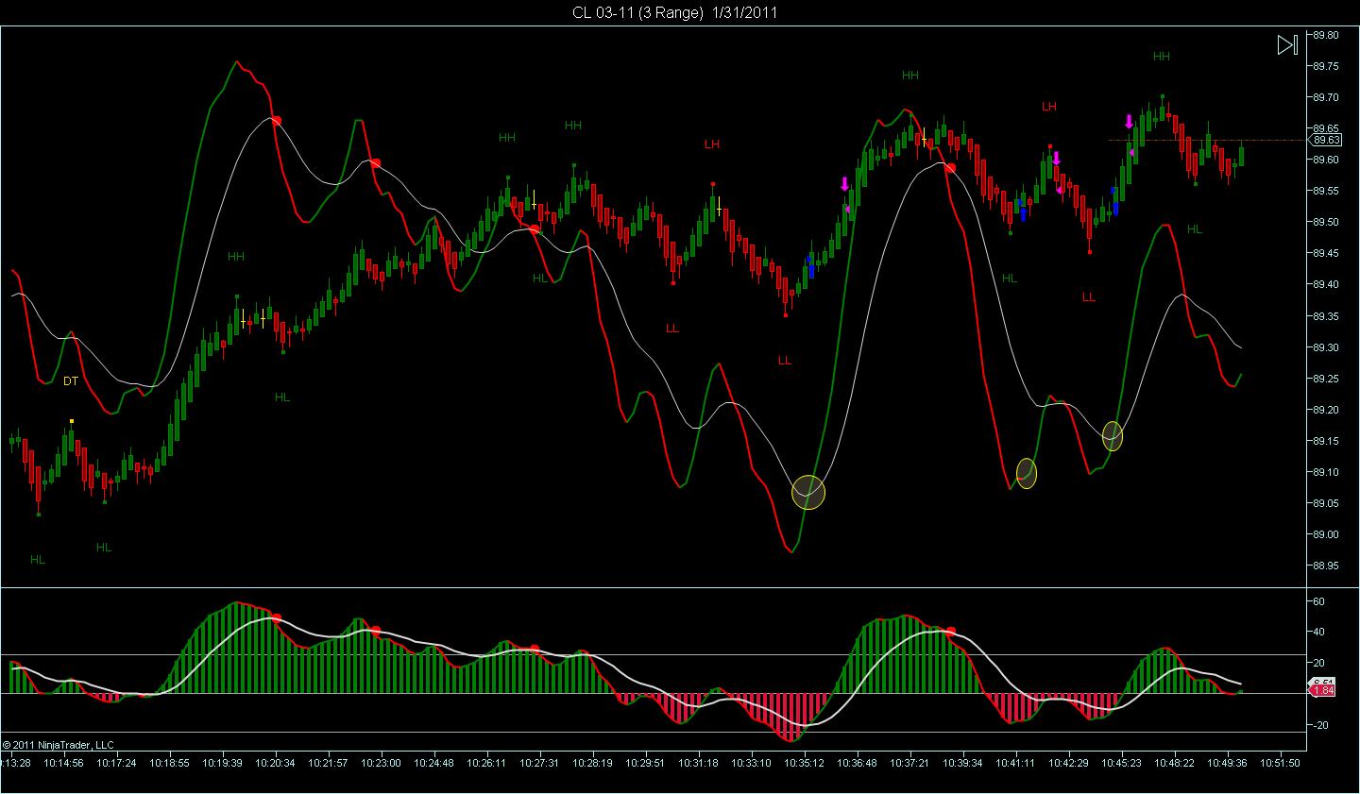Click the topmost green HH label
The width and height of the screenshot is (1360, 794).
pyautogui.click(x=1162, y=56)
